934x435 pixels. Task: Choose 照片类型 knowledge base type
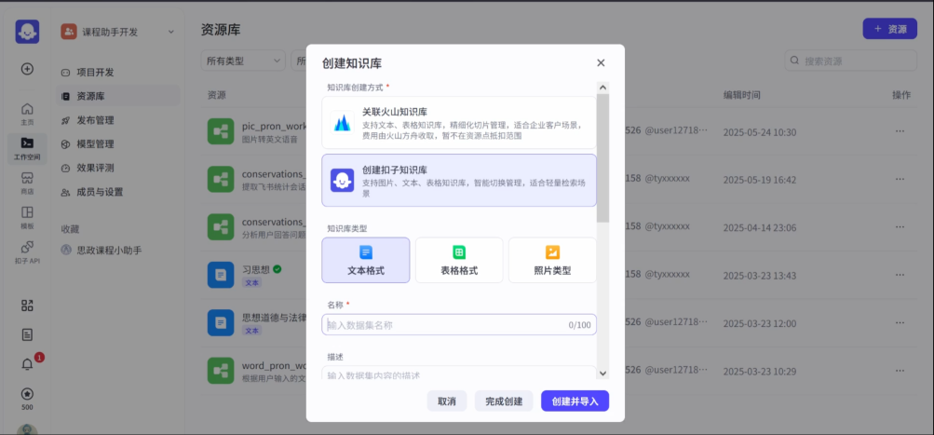pyautogui.click(x=551, y=260)
